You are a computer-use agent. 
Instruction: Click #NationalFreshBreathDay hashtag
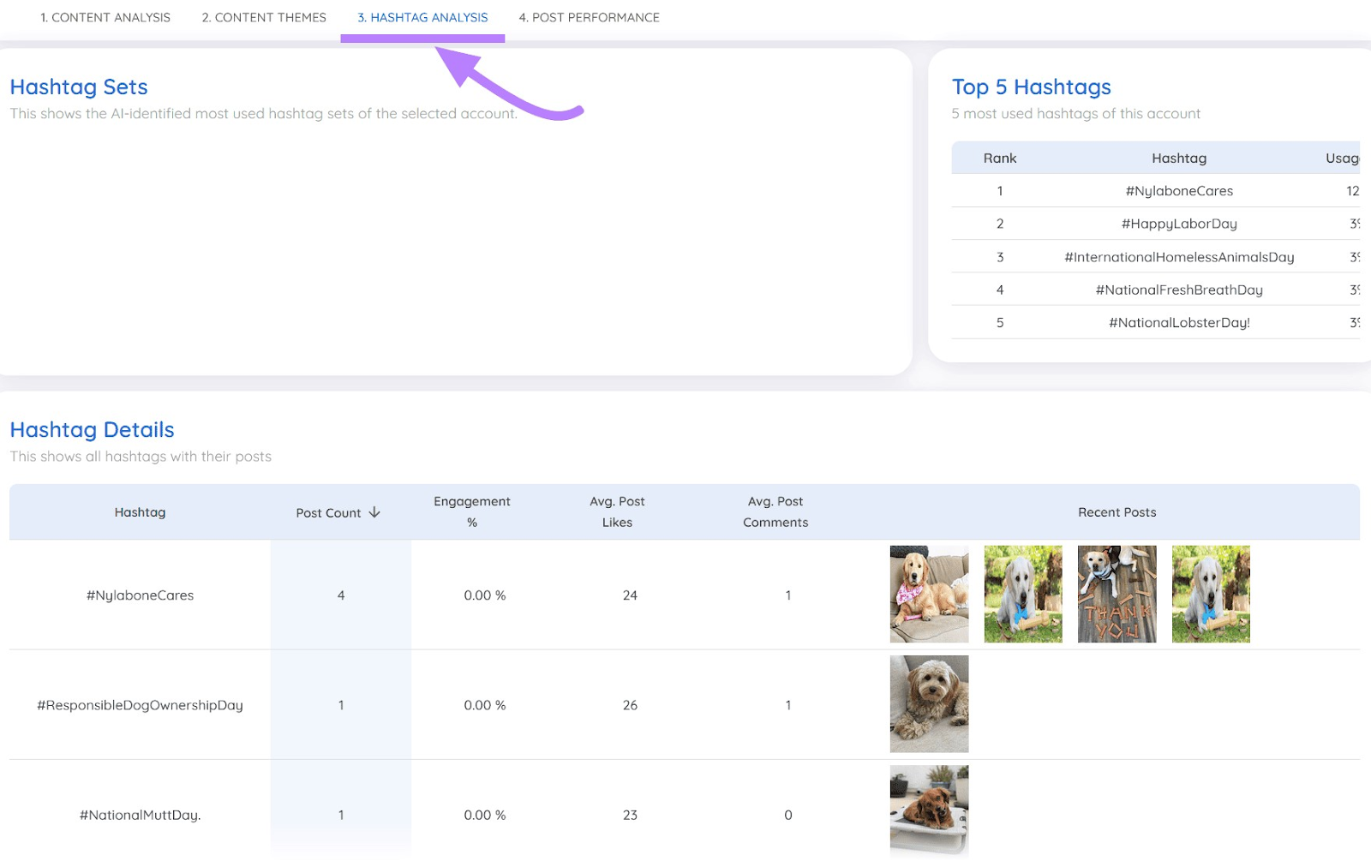point(1179,290)
